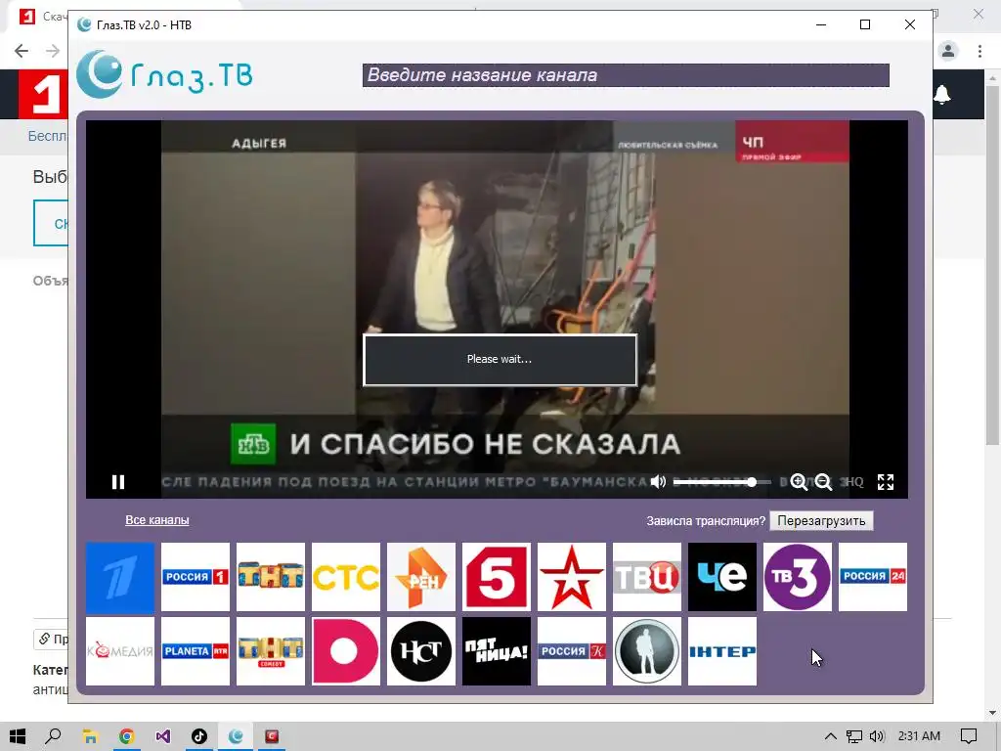
Task: Open the Комедия channel tile
Action: (x=120, y=651)
